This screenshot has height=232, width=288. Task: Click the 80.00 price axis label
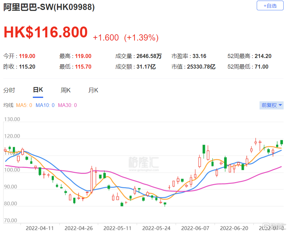point(10,203)
